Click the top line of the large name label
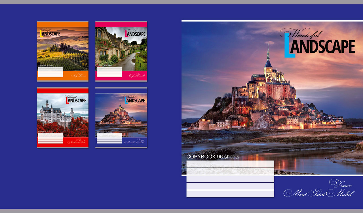The image size is (363, 213). (x=230, y=164)
